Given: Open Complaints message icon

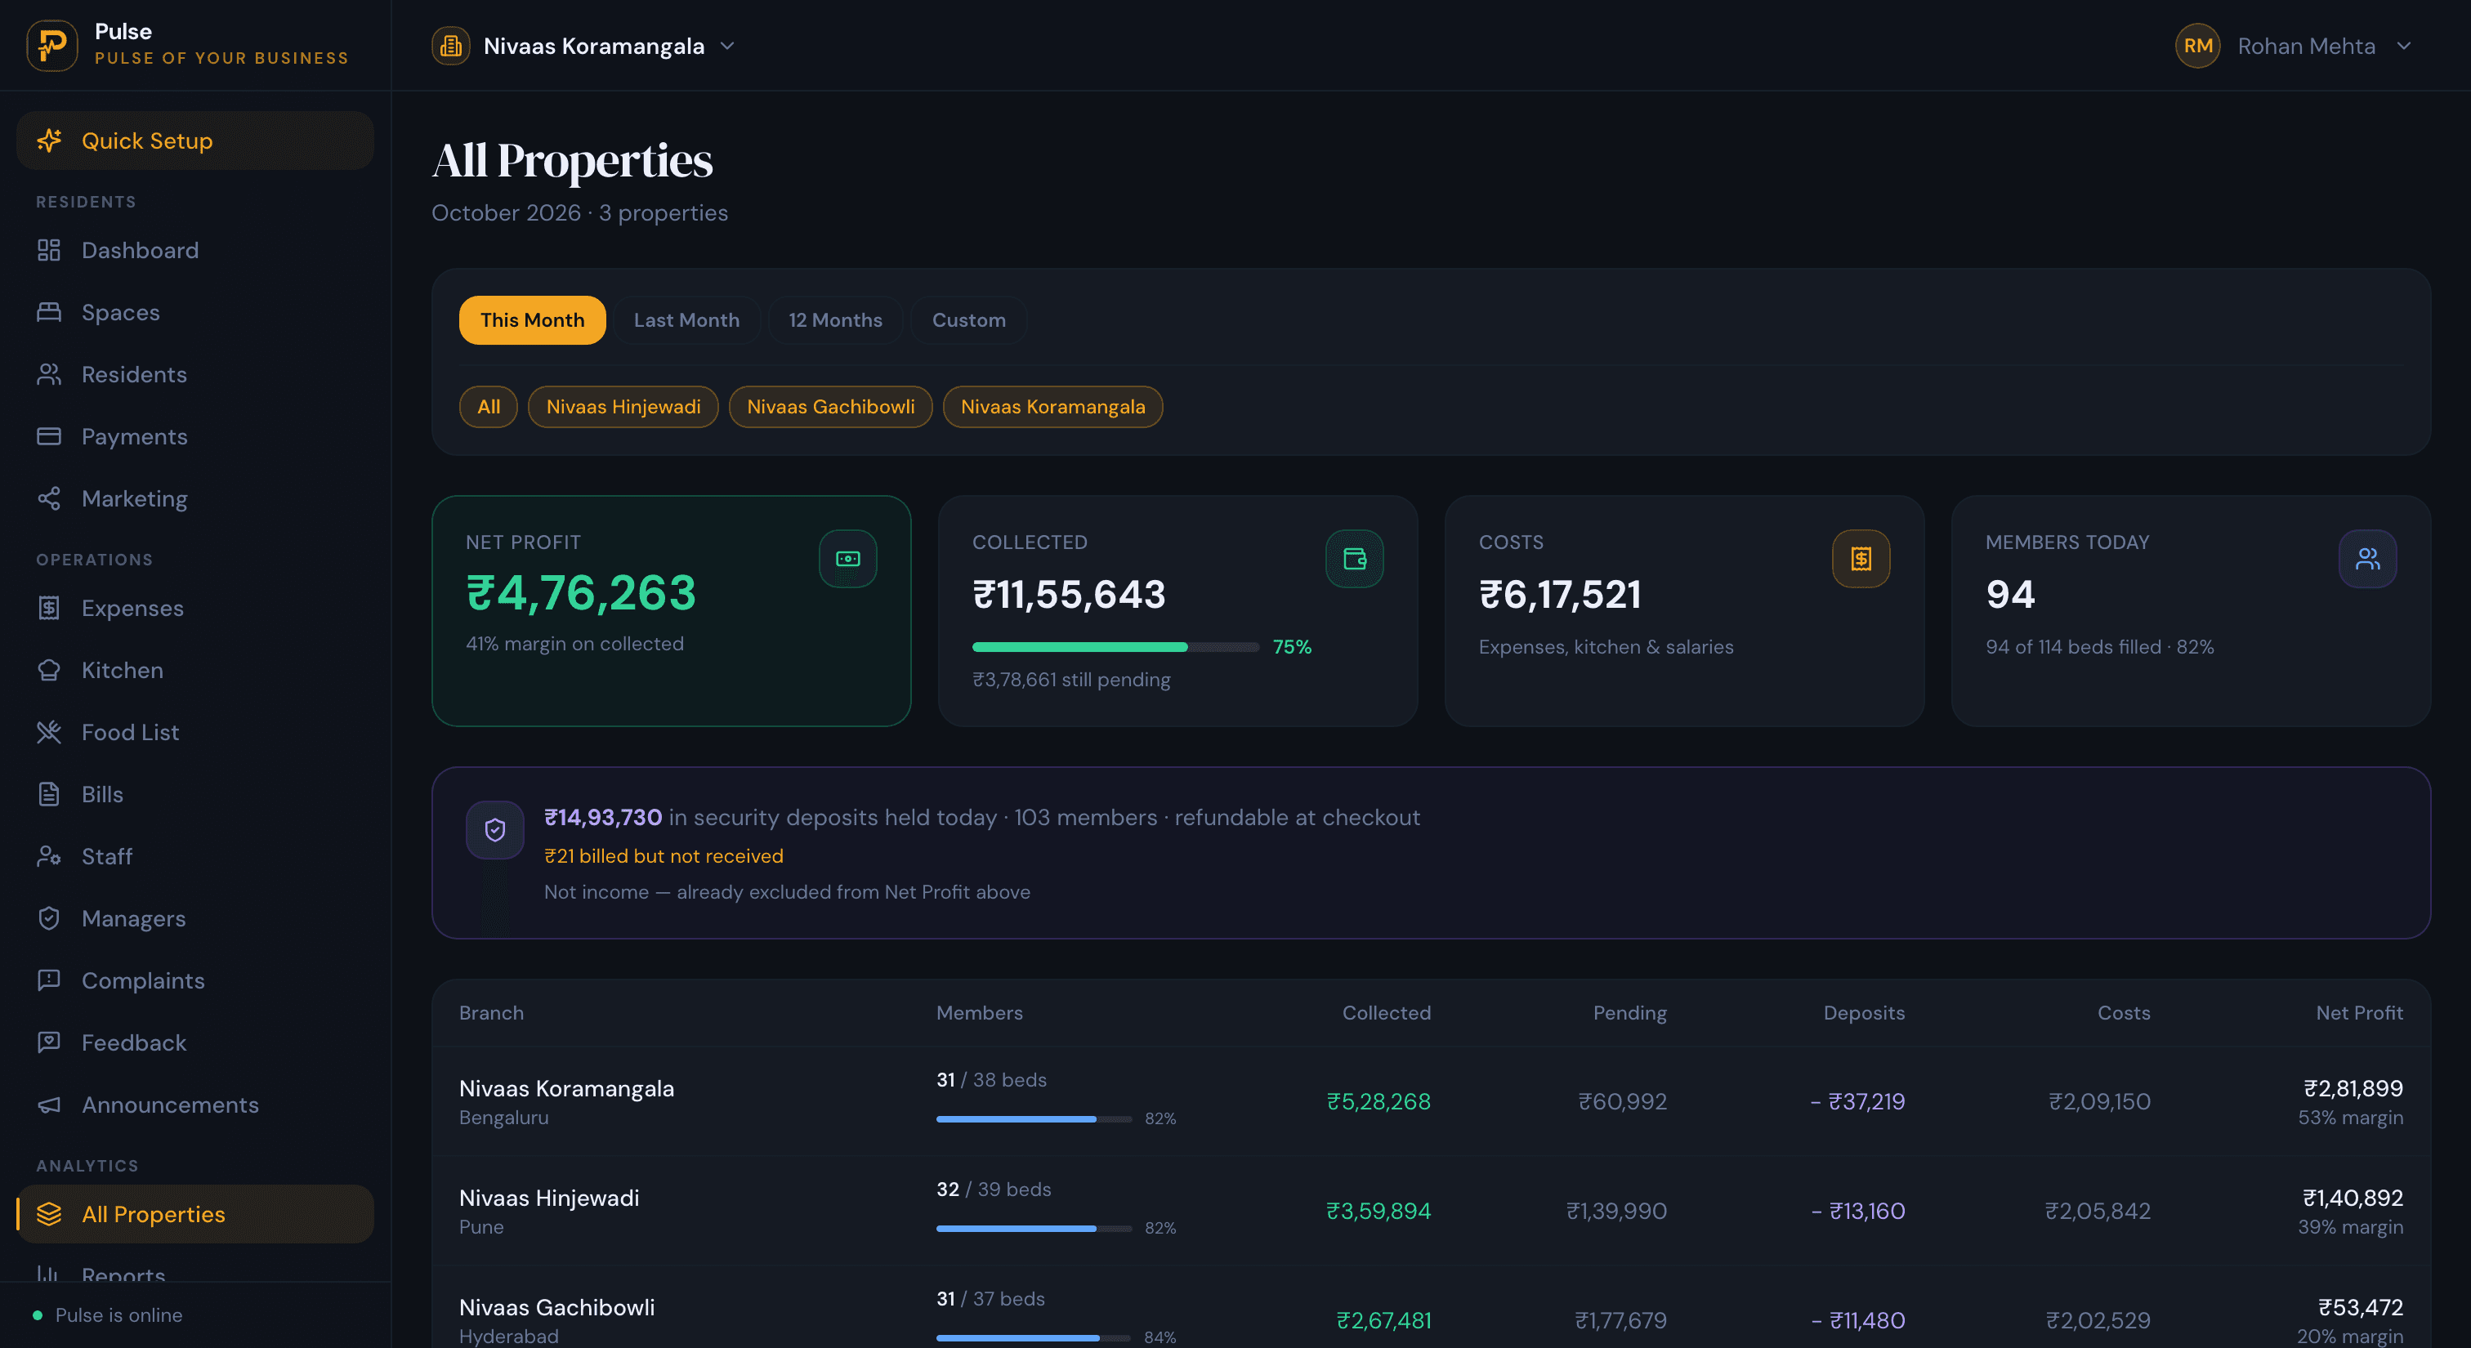Looking at the screenshot, I should (x=49, y=980).
